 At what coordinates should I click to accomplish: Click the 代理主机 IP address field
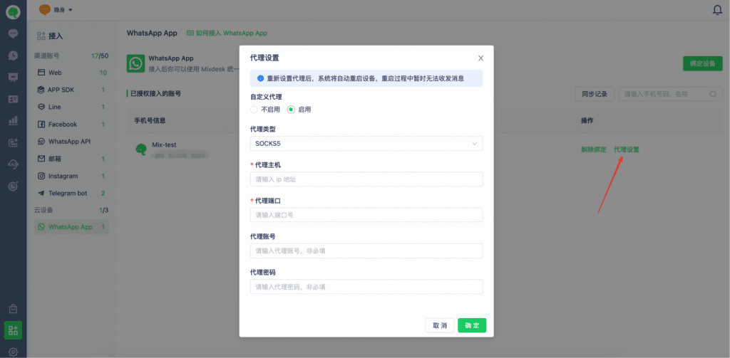366,179
